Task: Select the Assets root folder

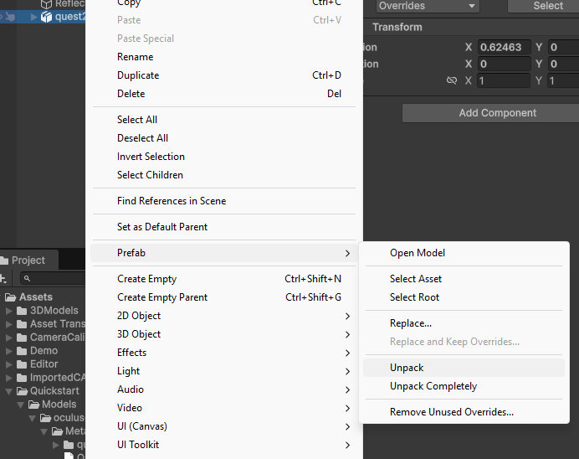Action: click(36, 297)
